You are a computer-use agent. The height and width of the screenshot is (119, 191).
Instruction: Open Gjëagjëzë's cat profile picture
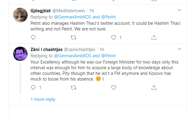(20, 15)
